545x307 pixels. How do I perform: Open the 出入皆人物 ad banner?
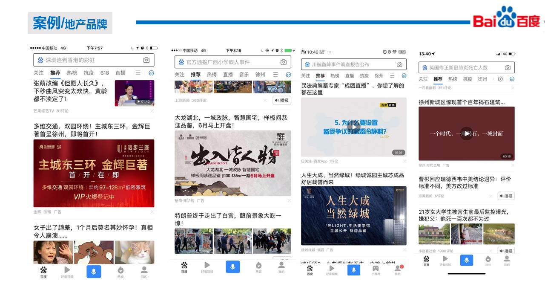[x=233, y=163]
